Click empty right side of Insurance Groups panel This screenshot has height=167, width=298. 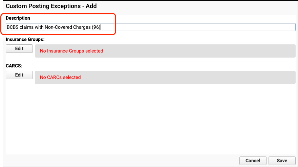tap(237, 51)
